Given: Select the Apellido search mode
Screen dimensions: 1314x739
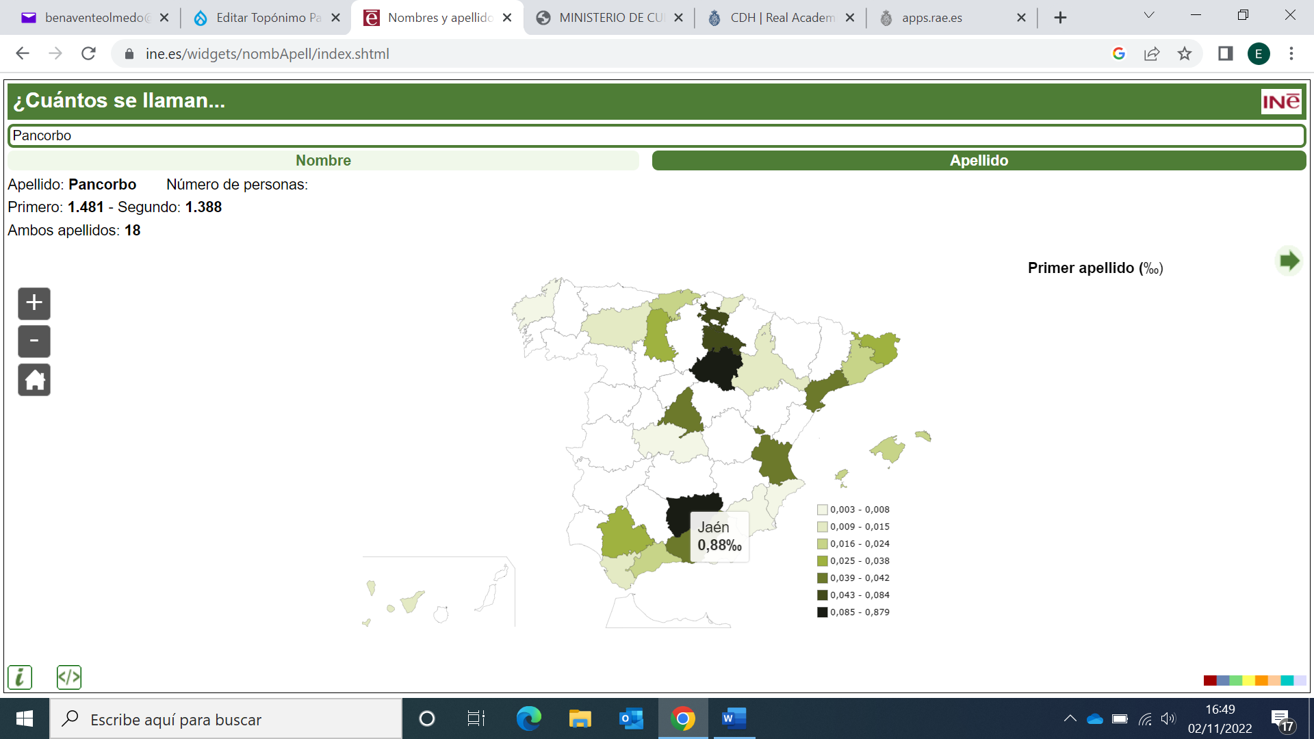Looking at the screenshot, I should pyautogui.click(x=979, y=161).
